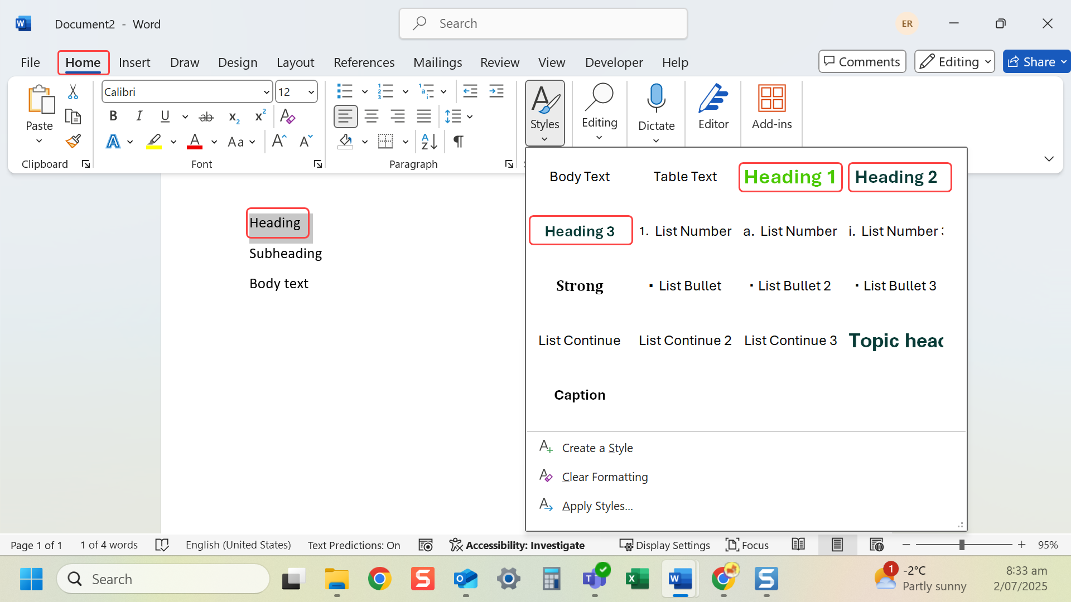Click the multilevel list icon

[x=427, y=91]
